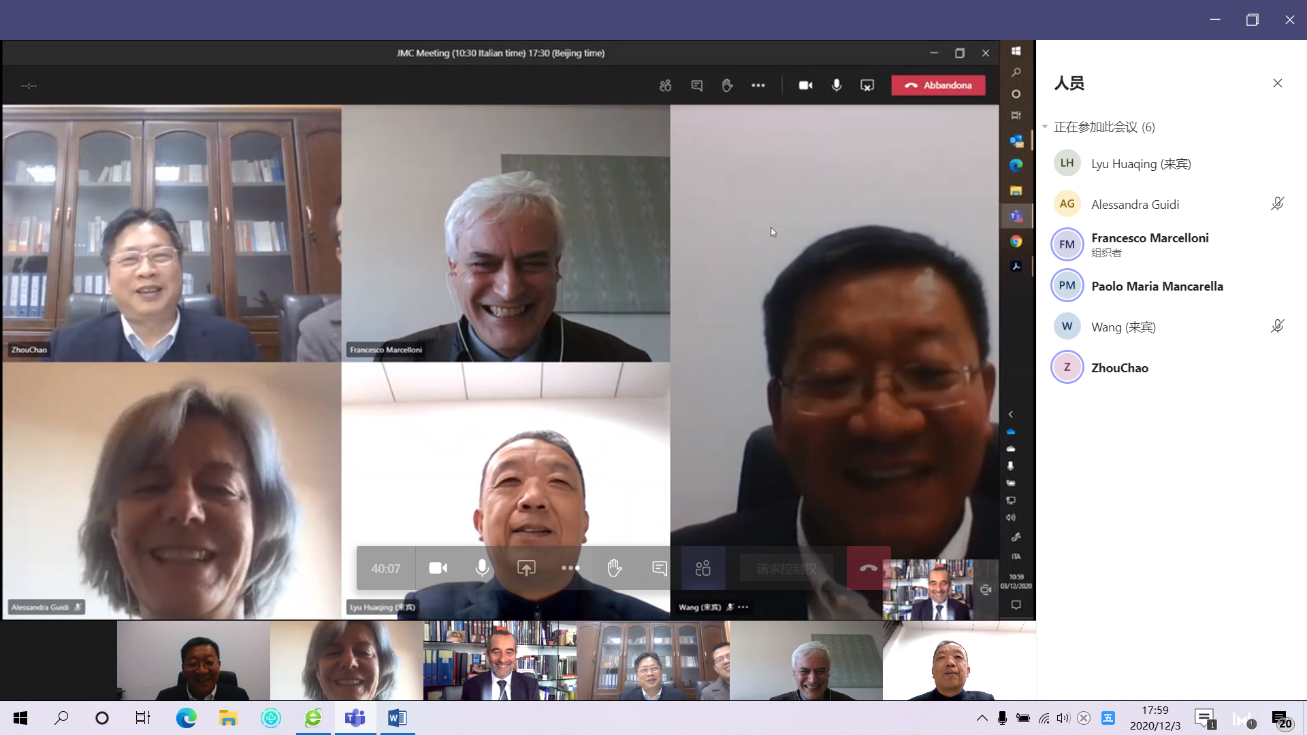Click Francesco Marcelloni video tile
The height and width of the screenshot is (735, 1307).
506,233
